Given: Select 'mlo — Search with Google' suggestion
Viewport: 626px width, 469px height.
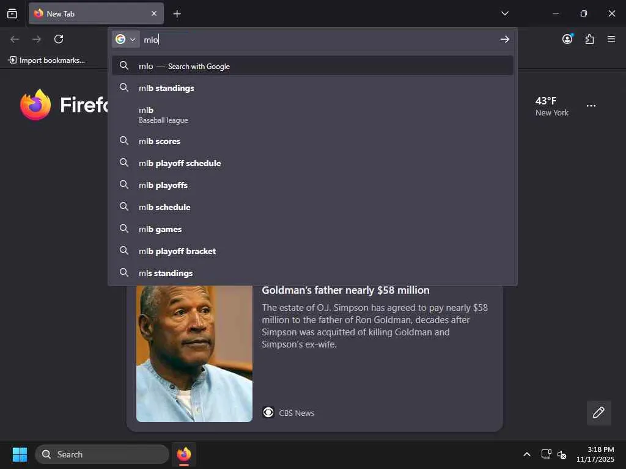Looking at the screenshot, I should point(312,66).
